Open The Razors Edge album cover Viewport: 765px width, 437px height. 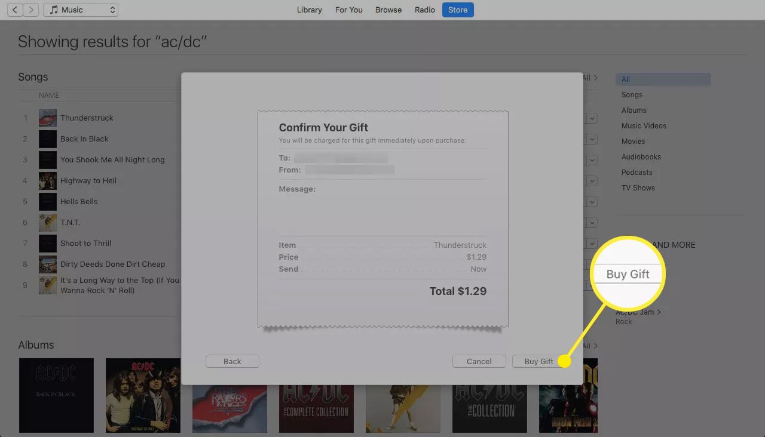[229, 408]
